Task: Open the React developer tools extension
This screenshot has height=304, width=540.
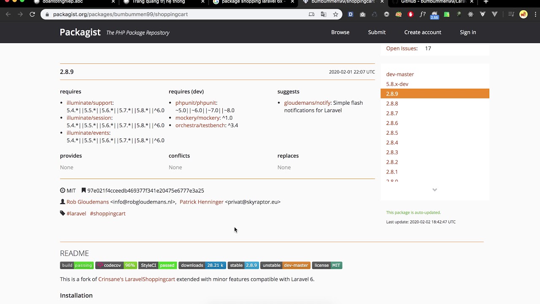Action: tap(470, 14)
